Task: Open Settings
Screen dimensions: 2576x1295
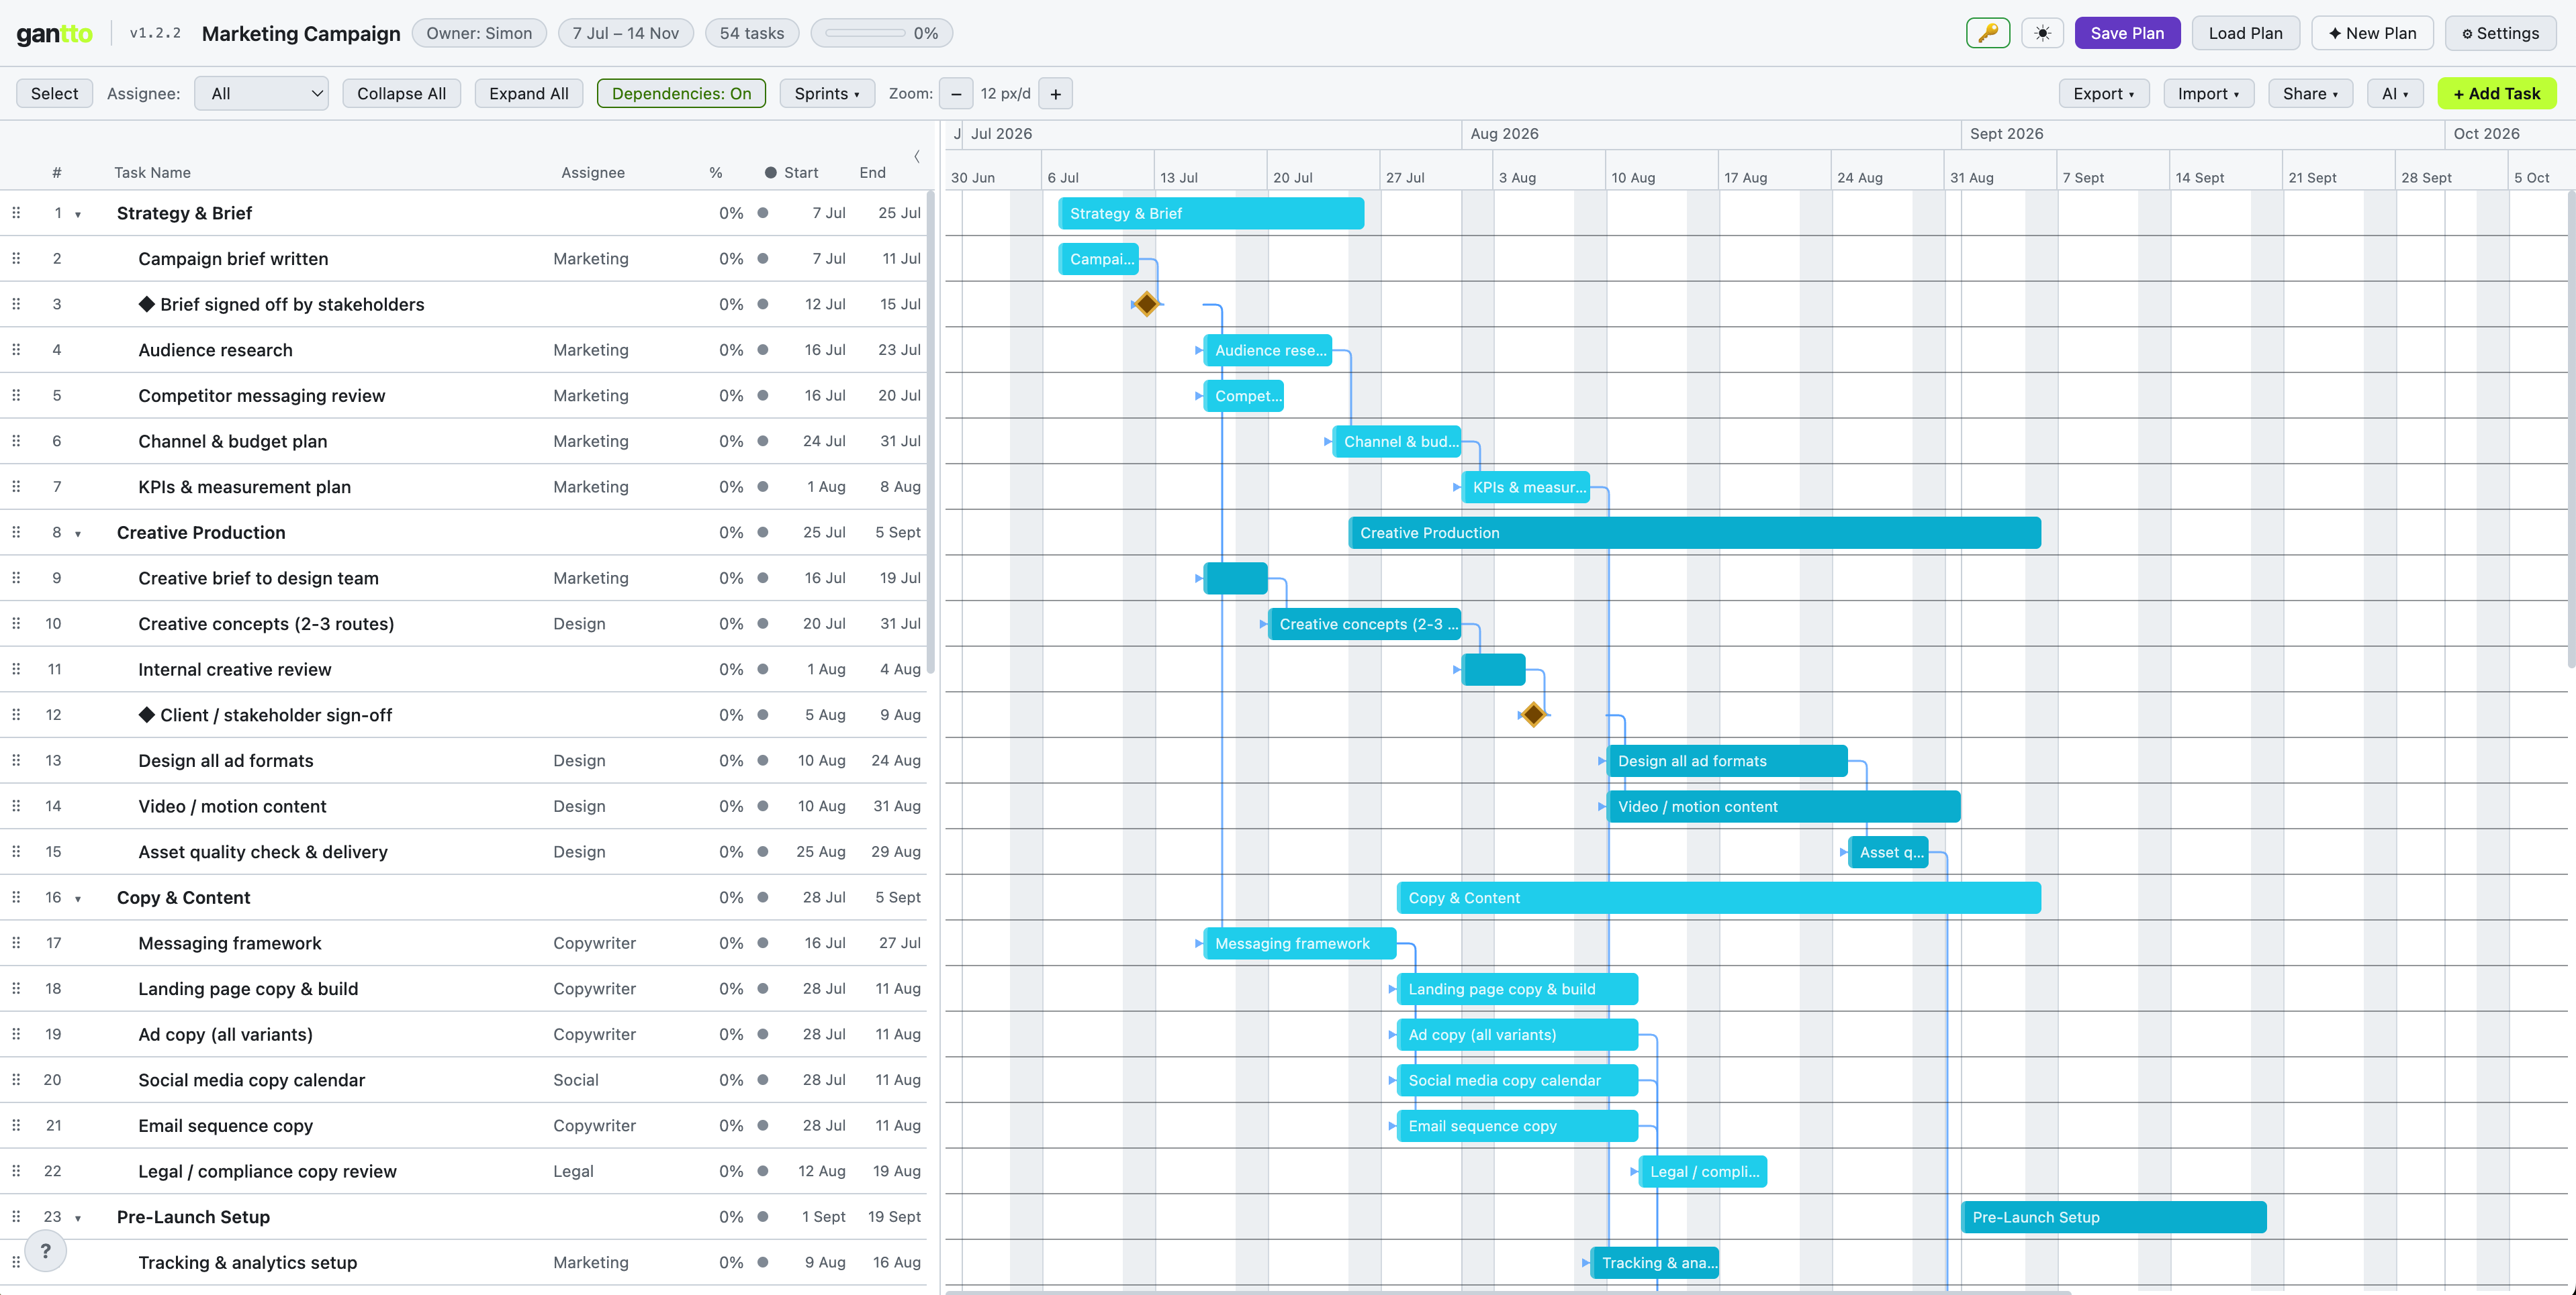Action: pos(2500,33)
